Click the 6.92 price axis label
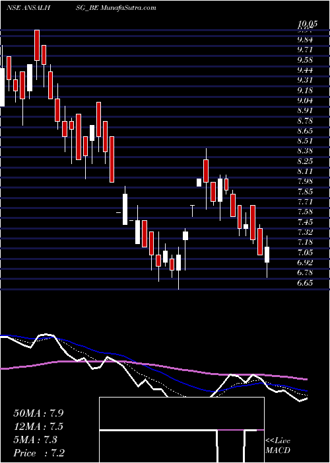Screen dimensions: 330x463 305,263
